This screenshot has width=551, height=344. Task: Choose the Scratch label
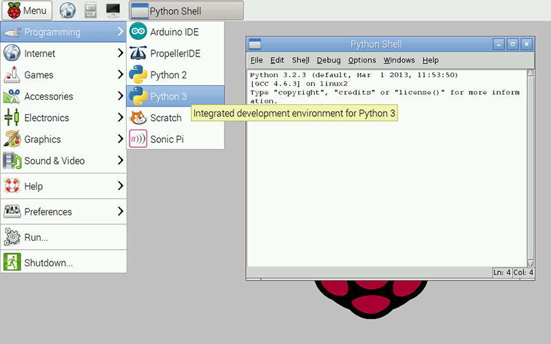(166, 118)
